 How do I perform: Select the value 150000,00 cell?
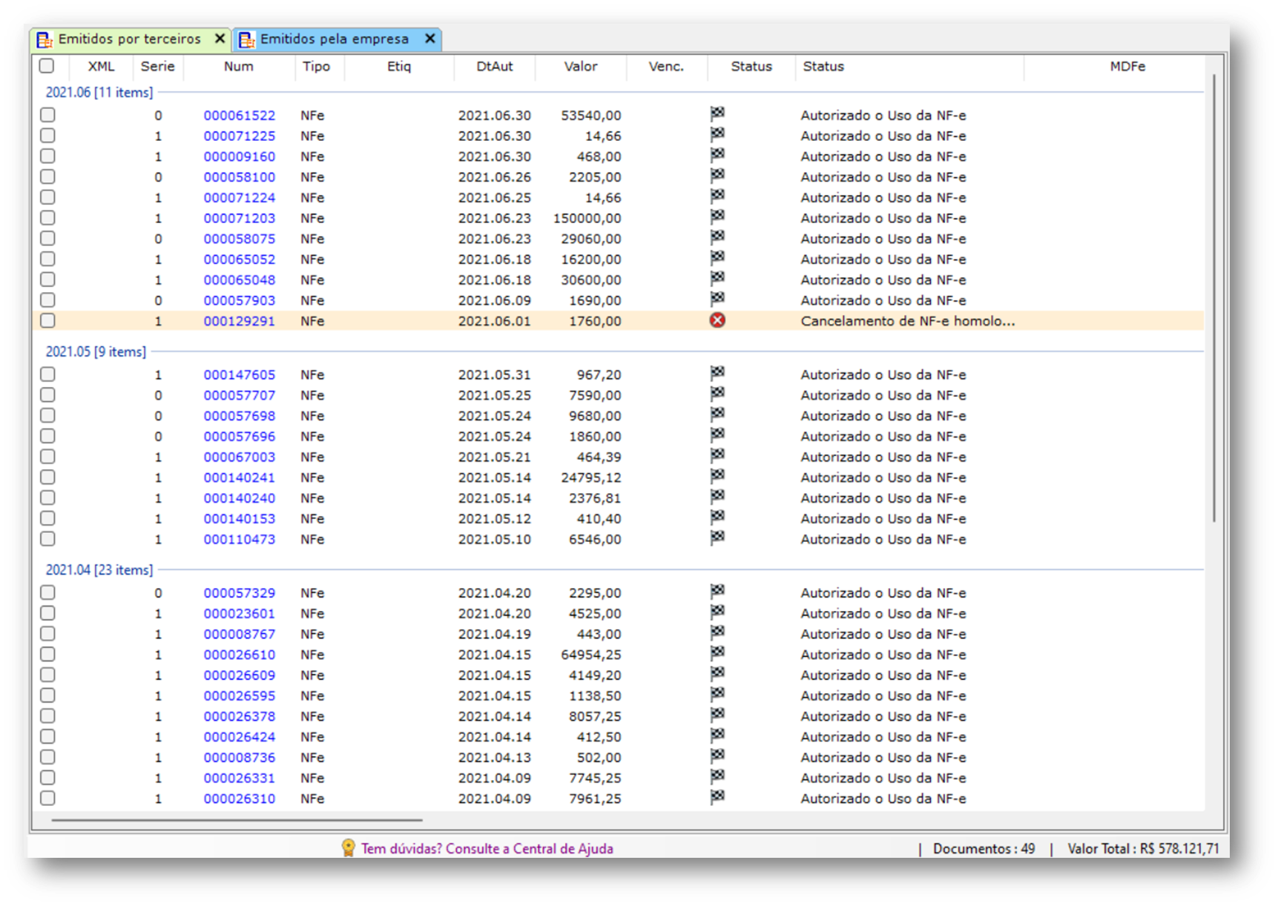coord(587,218)
